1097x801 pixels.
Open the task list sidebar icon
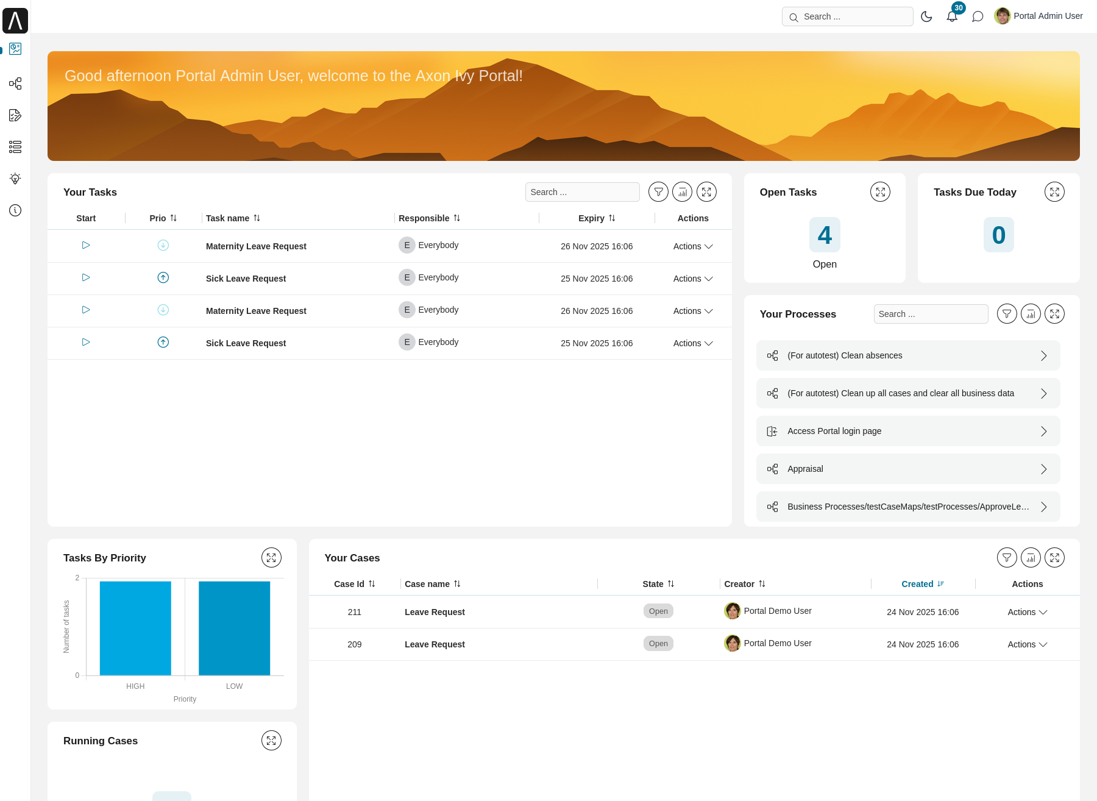point(15,115)
